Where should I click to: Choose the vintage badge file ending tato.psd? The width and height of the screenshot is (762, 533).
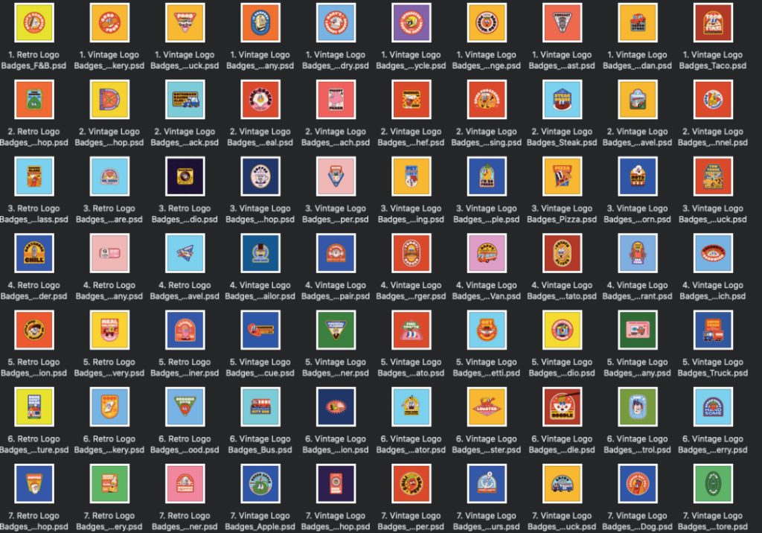click(562, 253)
